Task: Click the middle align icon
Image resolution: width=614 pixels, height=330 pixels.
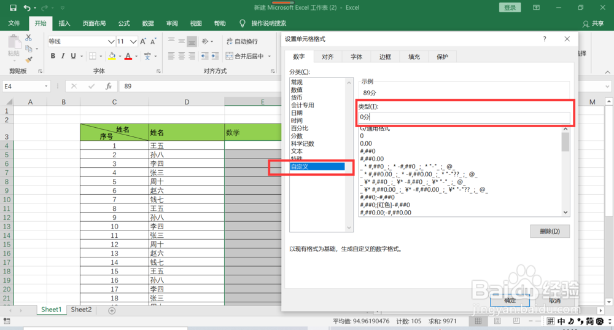Action: (x=181, y=41)
